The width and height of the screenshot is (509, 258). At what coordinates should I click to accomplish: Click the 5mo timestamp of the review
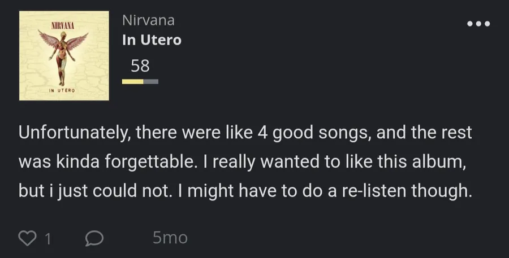coord(170,238)
